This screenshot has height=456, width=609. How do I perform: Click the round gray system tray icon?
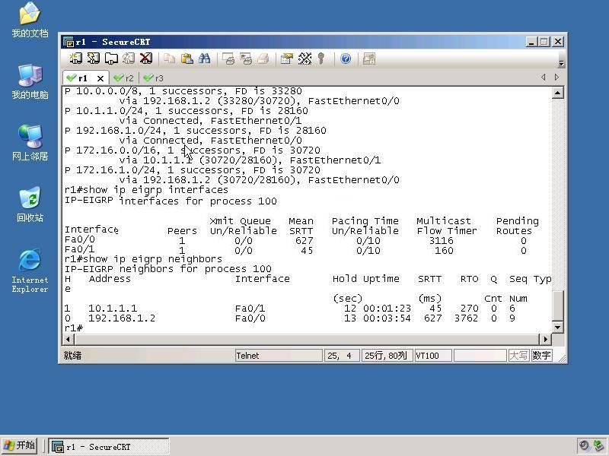click(x=585, y=446)
